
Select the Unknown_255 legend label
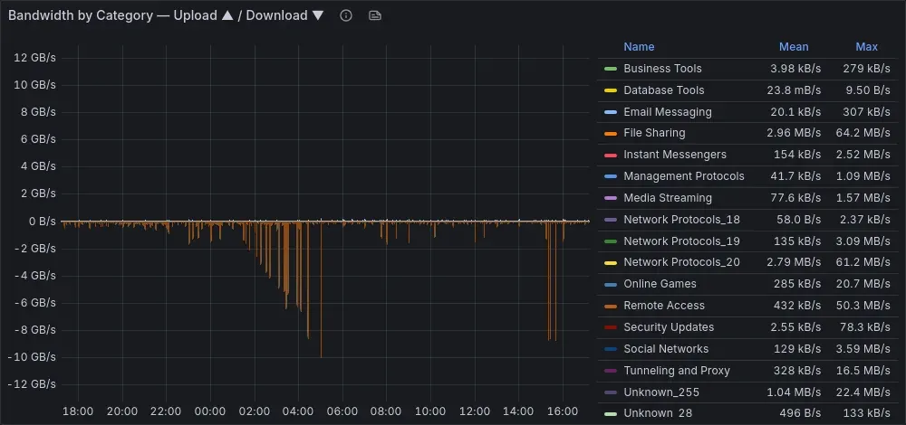point(661,392)
